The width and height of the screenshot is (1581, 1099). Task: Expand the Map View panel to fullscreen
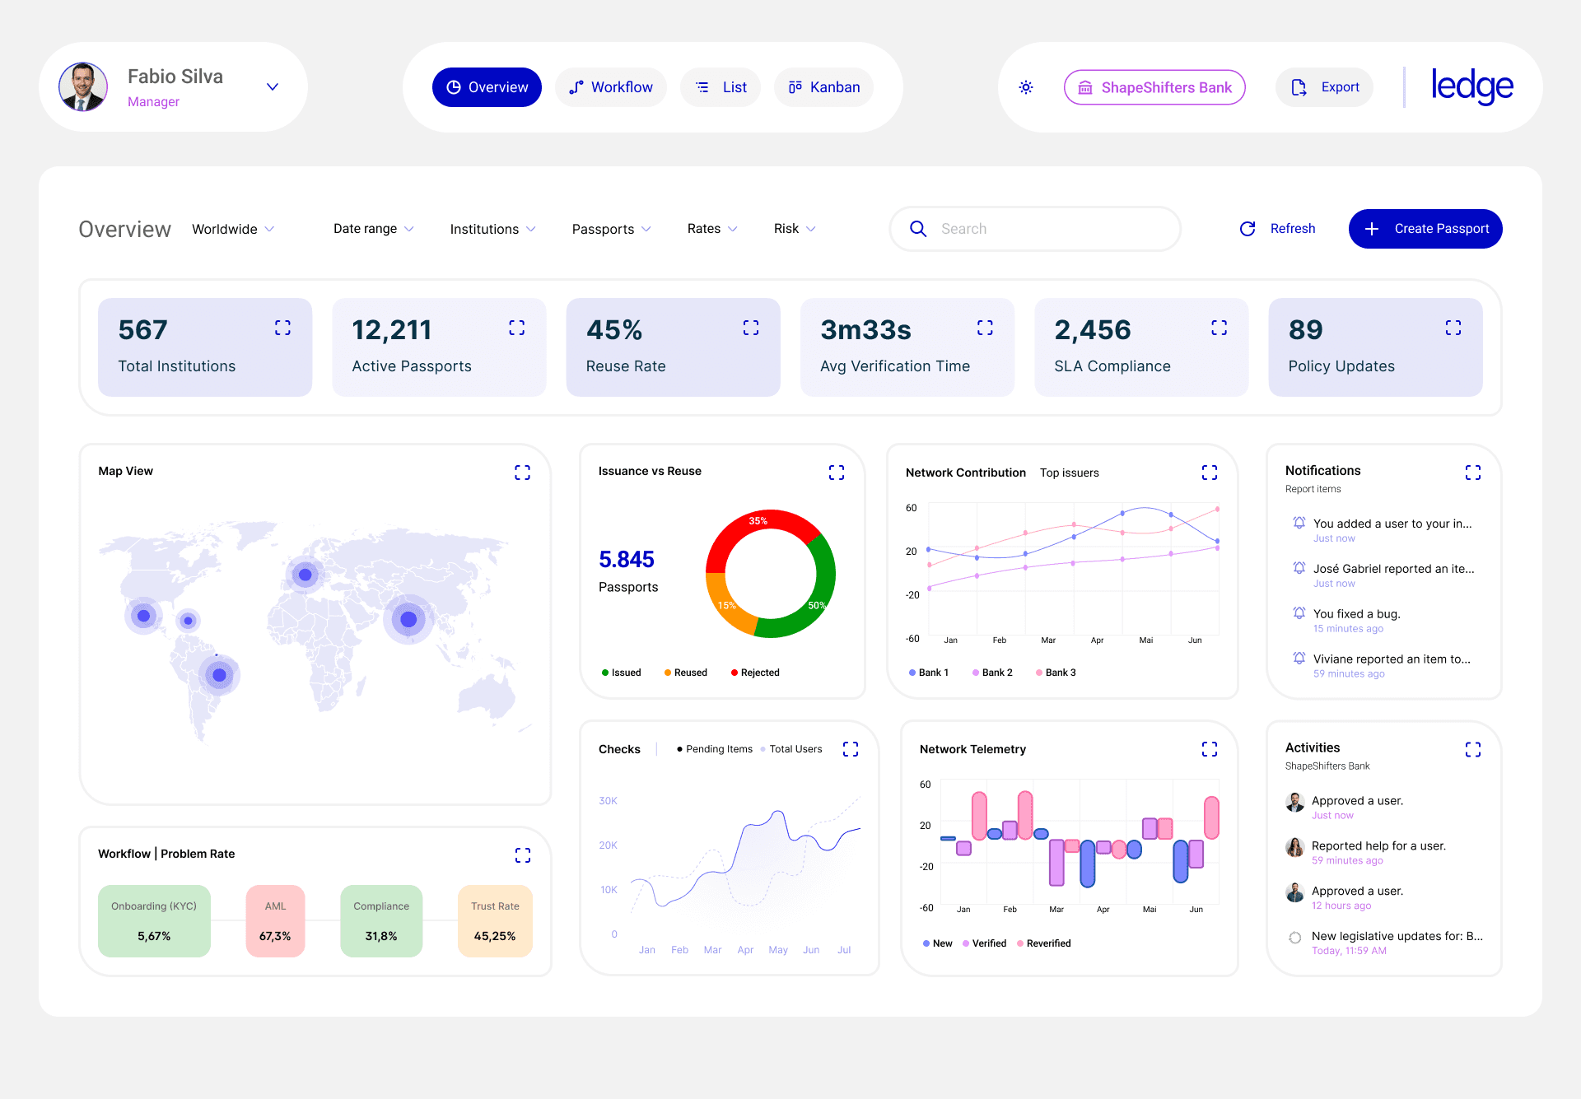click(x=522, y=473)
